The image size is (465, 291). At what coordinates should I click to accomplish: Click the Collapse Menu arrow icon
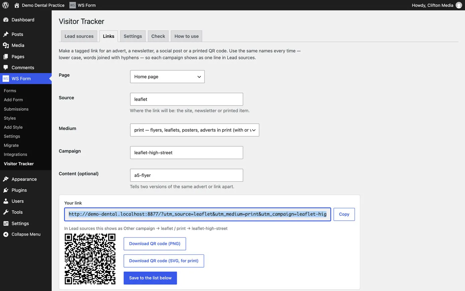click(6, 234)
